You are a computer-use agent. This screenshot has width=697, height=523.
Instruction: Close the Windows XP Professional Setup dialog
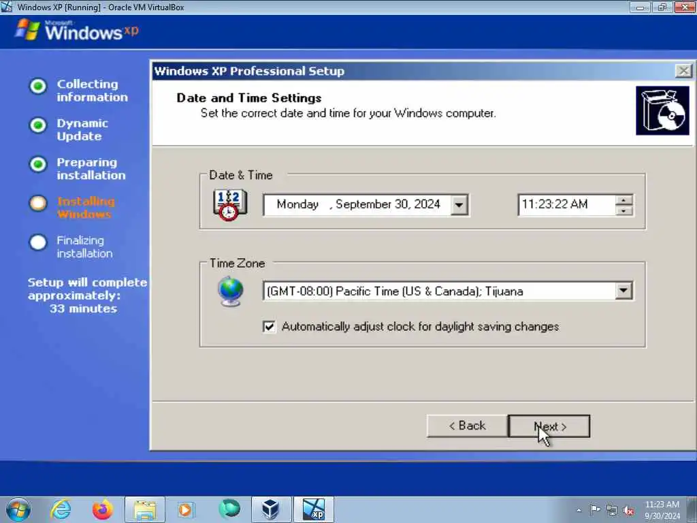point(683,71)
